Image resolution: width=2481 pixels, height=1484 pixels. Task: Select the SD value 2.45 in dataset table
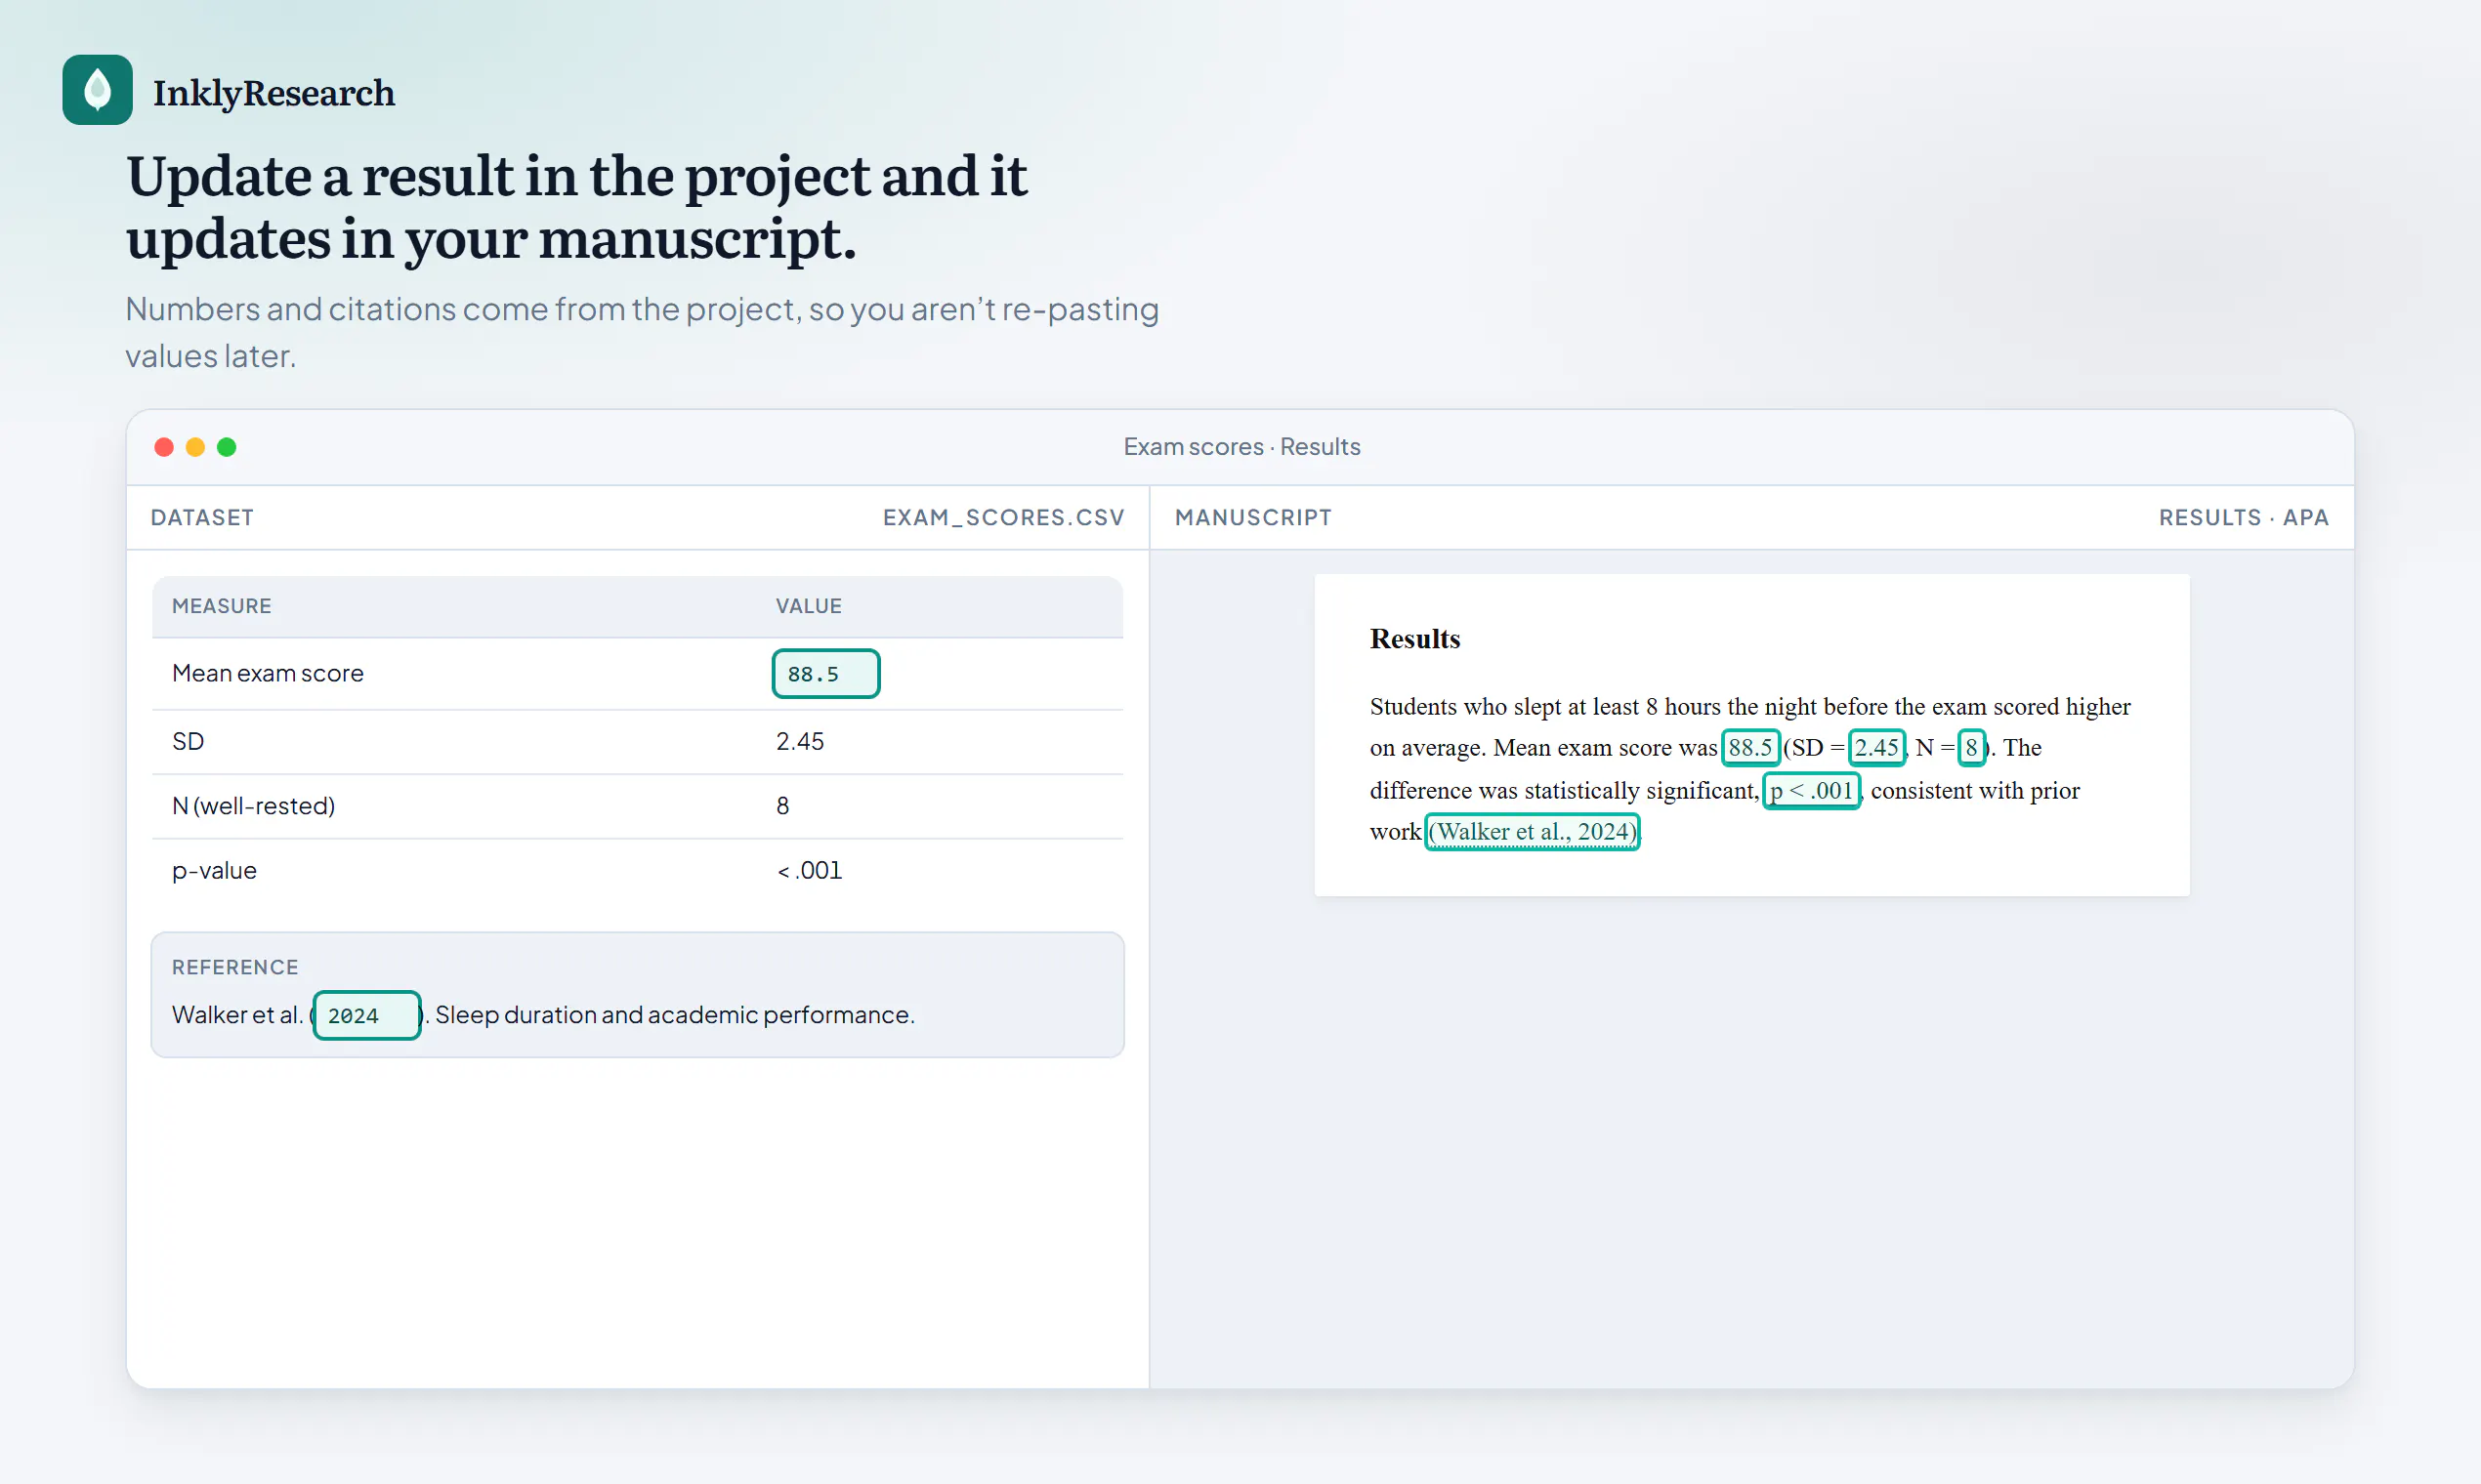pos(799,741)
